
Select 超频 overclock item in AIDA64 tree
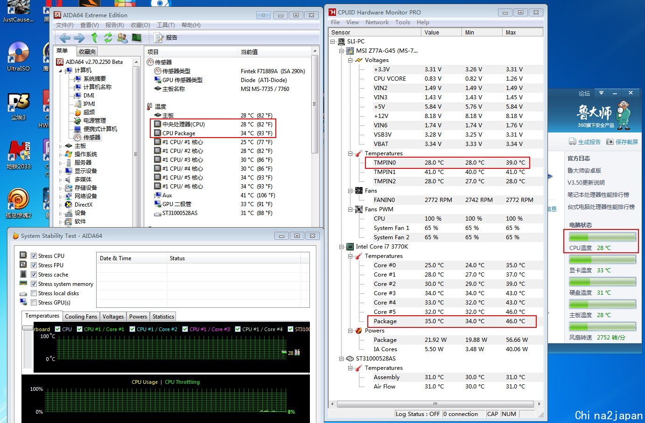coord(84,112)
